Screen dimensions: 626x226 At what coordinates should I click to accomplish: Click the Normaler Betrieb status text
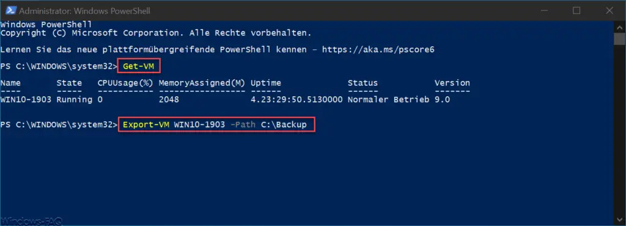[x=388, y=99]
